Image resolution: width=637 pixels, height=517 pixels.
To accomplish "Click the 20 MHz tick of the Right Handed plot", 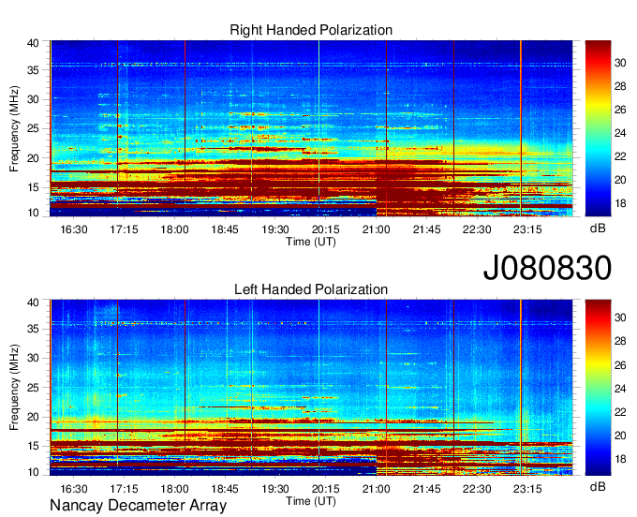I will 33,158.
